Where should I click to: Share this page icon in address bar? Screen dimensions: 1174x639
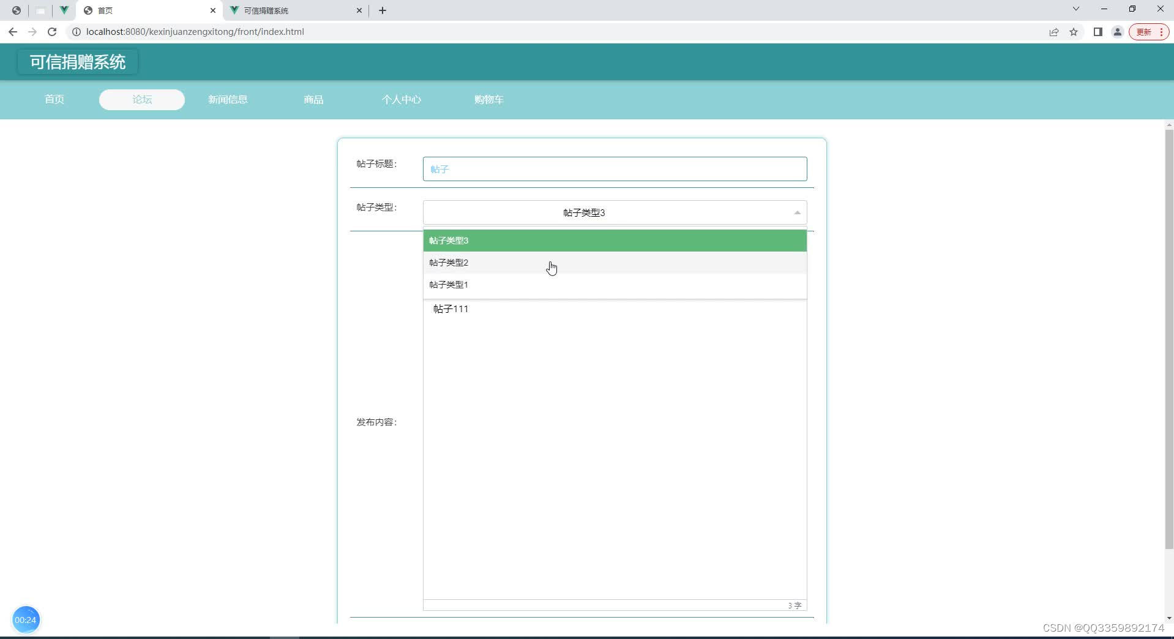tap(1054, 32)
